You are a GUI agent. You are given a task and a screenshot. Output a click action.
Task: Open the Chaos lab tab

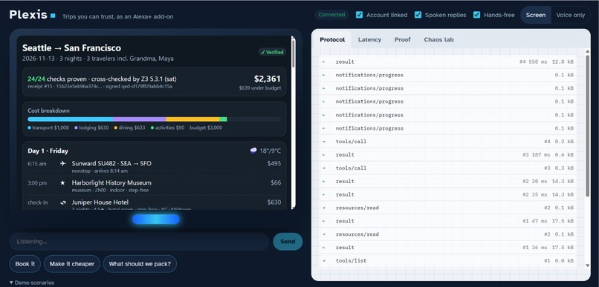[438, 39]
